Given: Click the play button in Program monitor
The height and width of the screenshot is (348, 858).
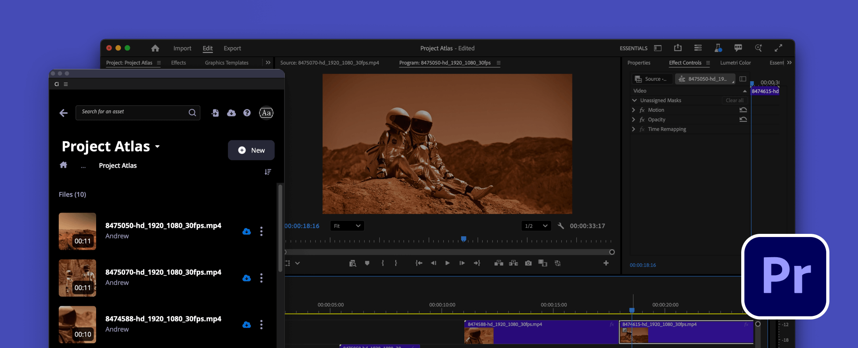Looking at the screenshot, I should [x=447, y=263].
